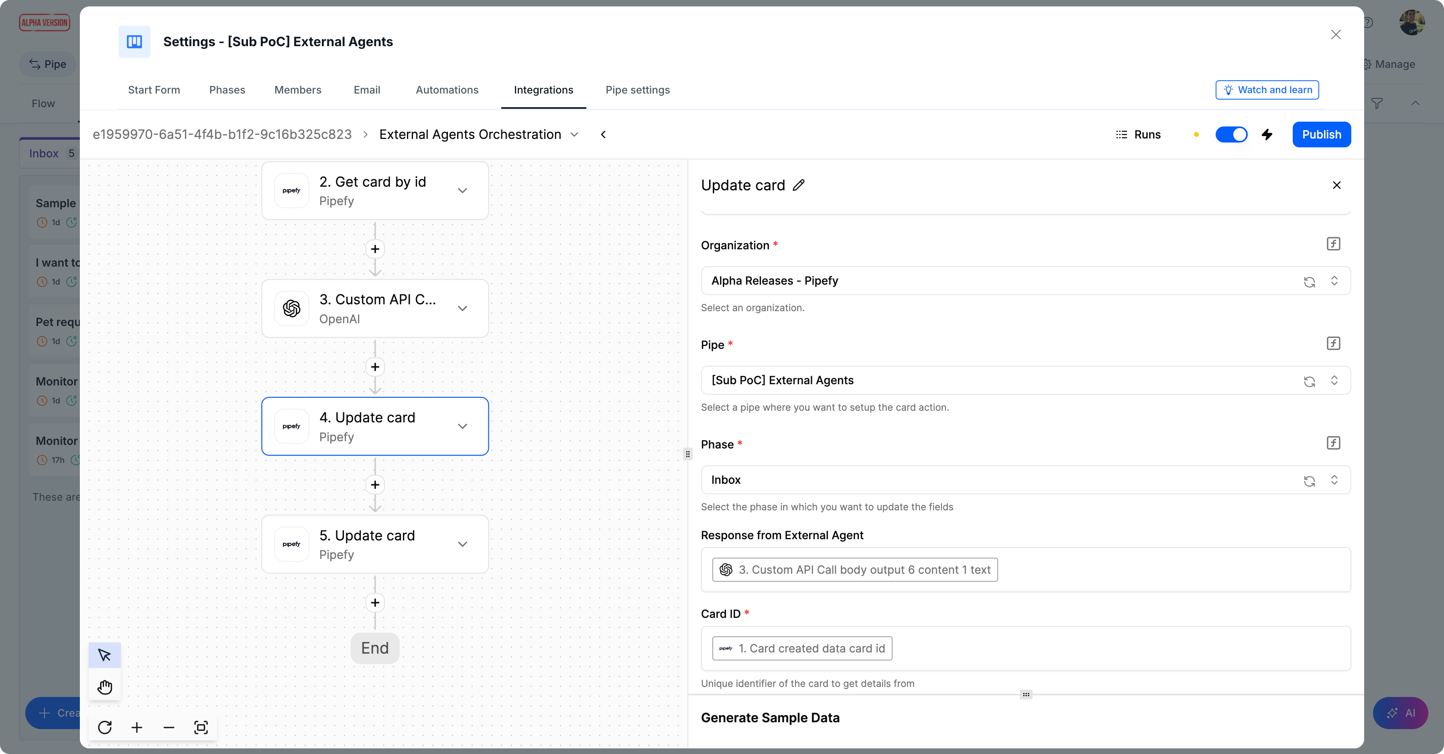The width and height of the screenshot is (1444, 754).
Task: Click the lightning bolt test icon
Action: [1267, 134]
